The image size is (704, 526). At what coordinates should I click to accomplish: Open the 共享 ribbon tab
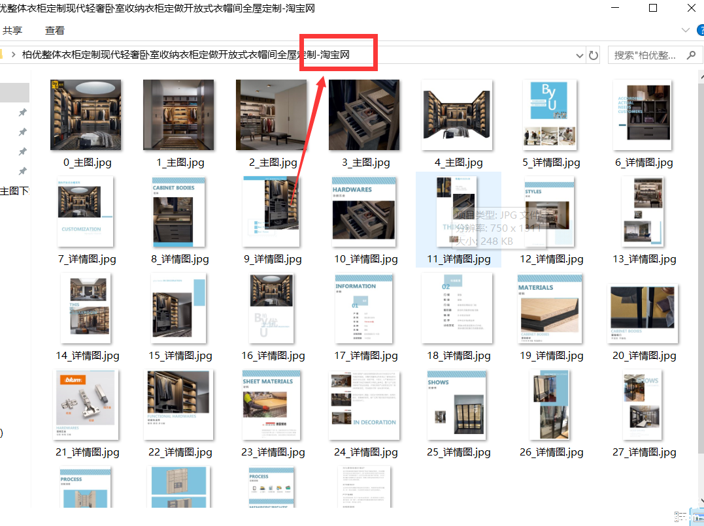click(12, 30)
